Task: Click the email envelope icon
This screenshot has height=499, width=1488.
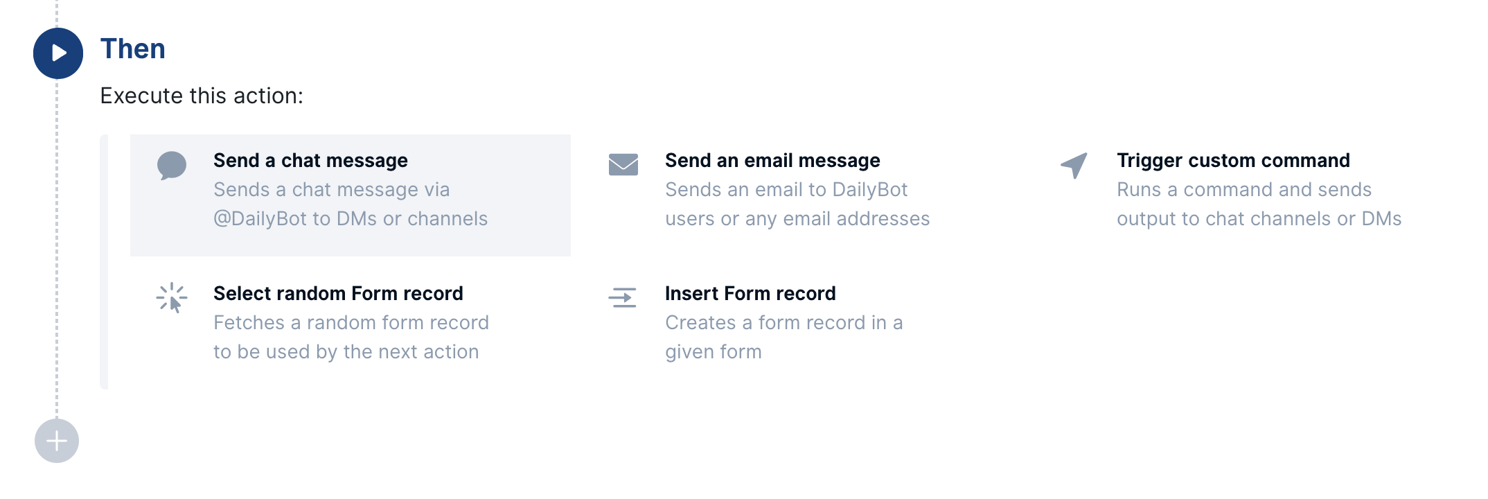Action: tap(623, 165)
